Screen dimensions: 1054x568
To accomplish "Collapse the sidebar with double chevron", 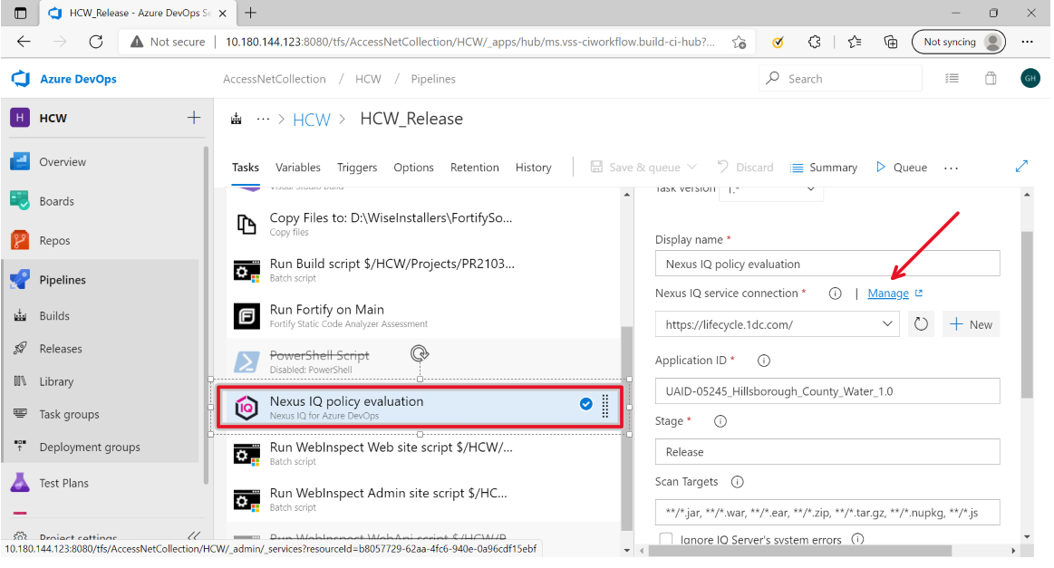I will coord(194,536).
